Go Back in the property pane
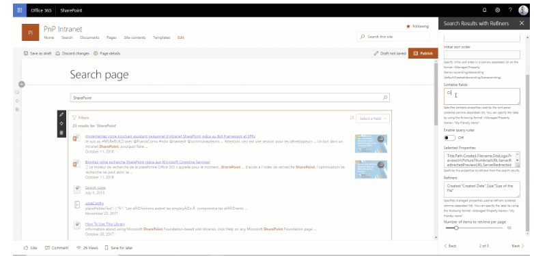The height and width of the screenshot is (261, 534). coord(450,246)
